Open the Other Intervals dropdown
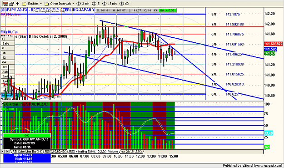284x168 pixels. pos(60,4)
